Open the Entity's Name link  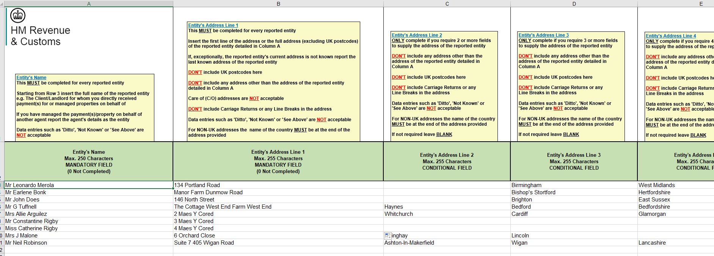31,78
